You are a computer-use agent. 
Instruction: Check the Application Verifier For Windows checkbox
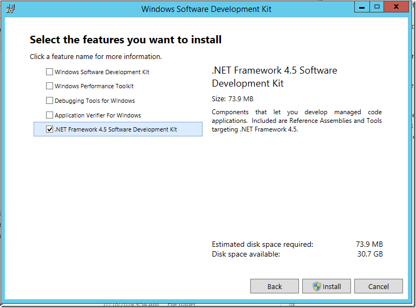point(50,115)
